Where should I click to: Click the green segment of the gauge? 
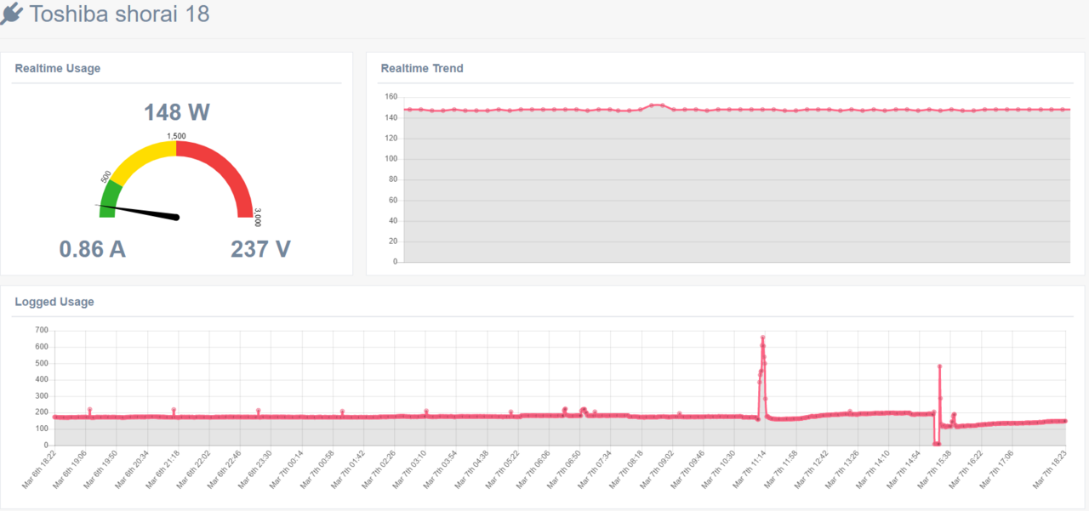pos(108,197)
